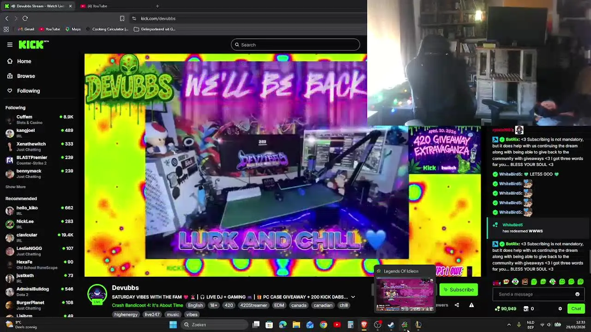Open a new browser tab

[157, 6]
